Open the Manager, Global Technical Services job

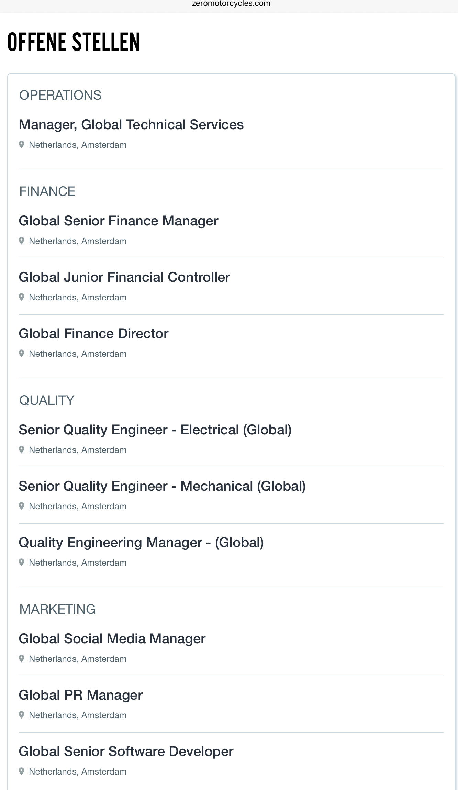tap(131, 125)
